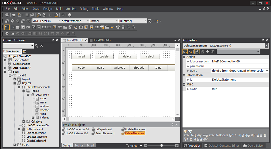Click the delete button on form
This screenshot has width=271, height=149.
point(127,56)
